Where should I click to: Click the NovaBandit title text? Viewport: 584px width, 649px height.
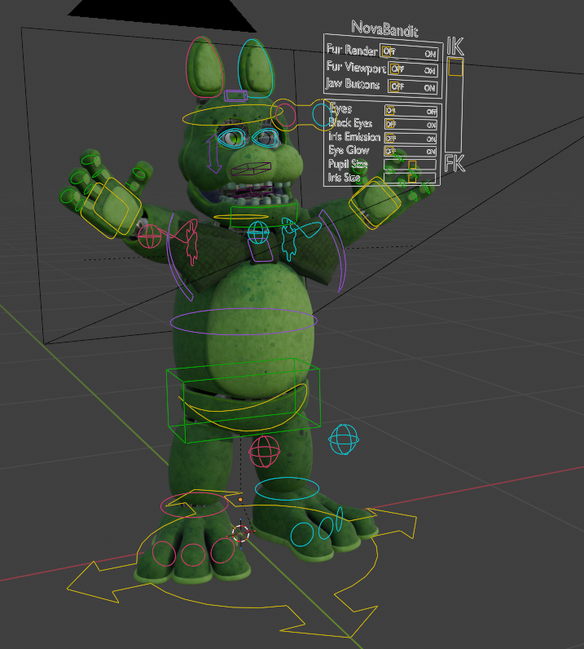(385, 29)
